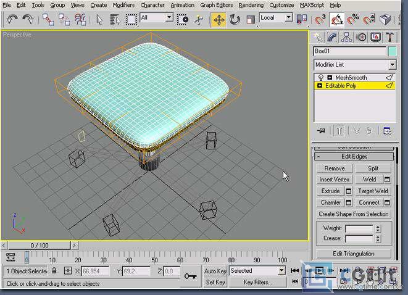Click the Mirror tool icon
408x295 pixels.
tap(302, 20)
